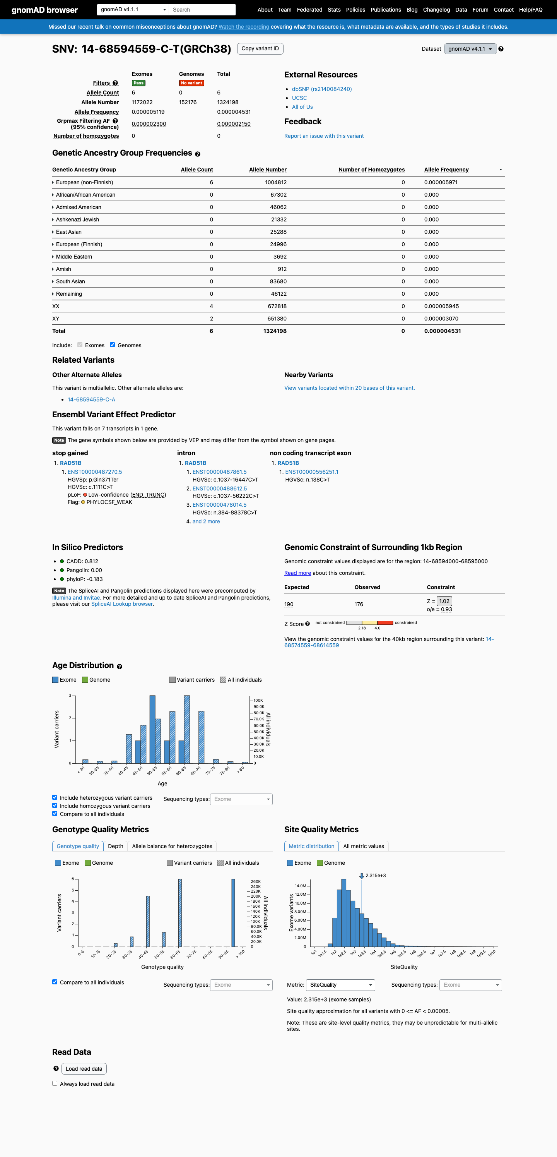The image size is (557, 1157).
Task: Click the Z score constraint color bar
Action: point(370,622)
